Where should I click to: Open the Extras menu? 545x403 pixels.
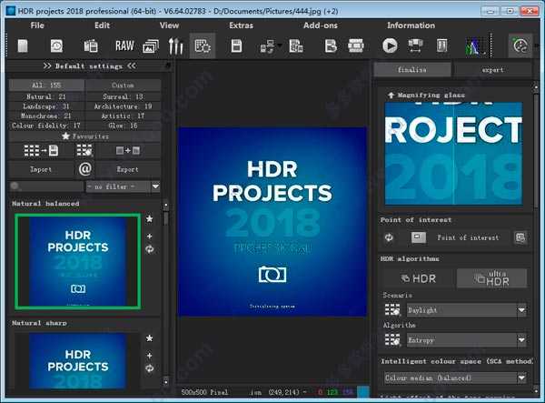click(241, 25)
